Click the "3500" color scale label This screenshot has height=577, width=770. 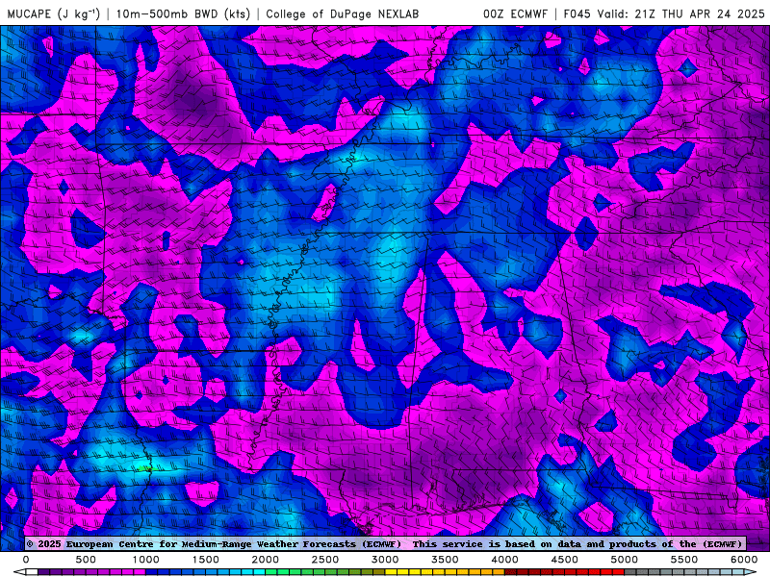445,560
